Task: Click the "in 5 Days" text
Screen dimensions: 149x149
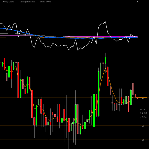Action: [143, 117]
